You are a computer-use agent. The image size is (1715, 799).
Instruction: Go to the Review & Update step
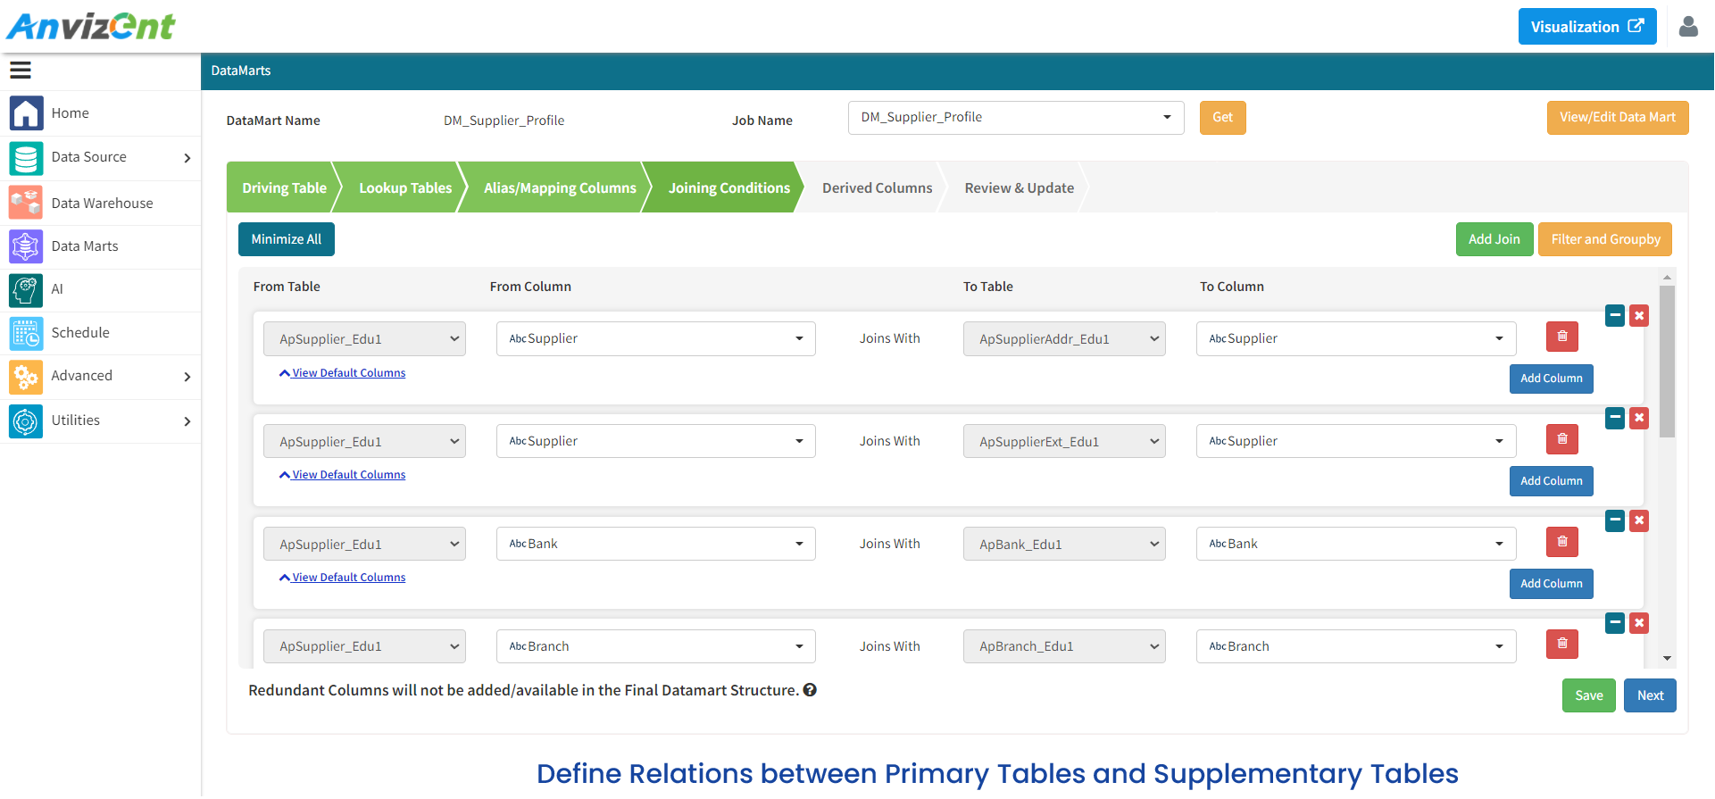[1019, 187]
